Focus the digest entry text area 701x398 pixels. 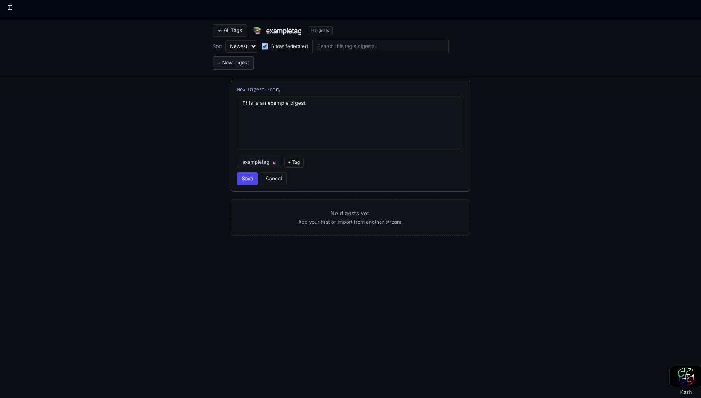(350, 123)
